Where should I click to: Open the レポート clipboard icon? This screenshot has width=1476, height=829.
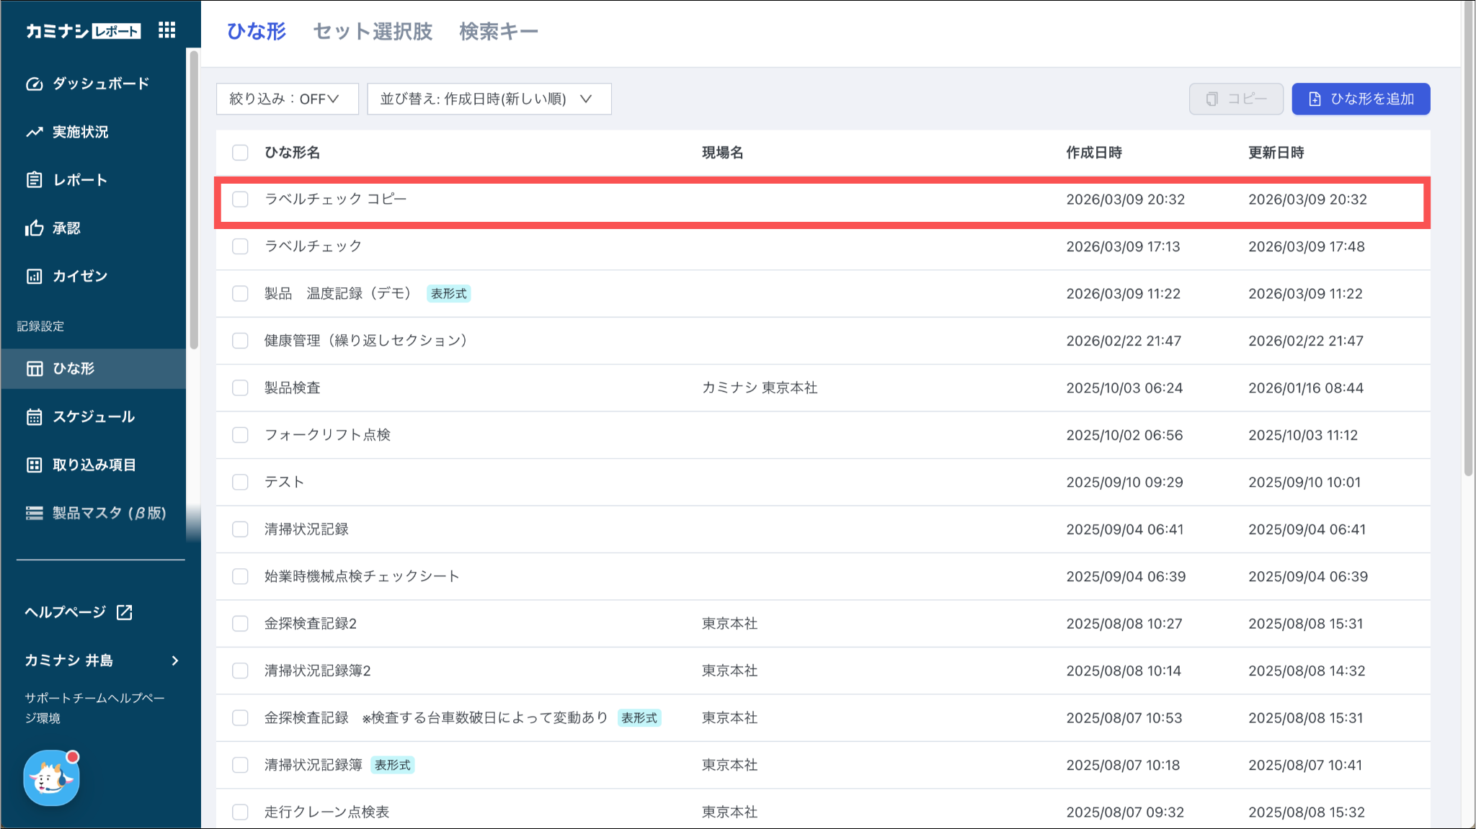[x=34, y=180]
